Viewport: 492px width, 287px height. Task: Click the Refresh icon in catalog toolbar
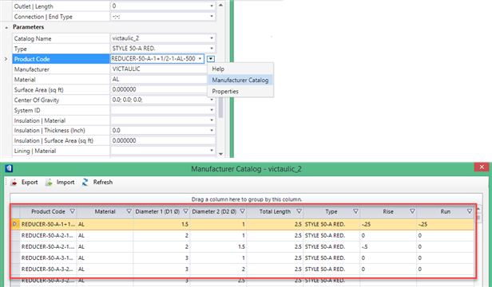click(85, 182)
